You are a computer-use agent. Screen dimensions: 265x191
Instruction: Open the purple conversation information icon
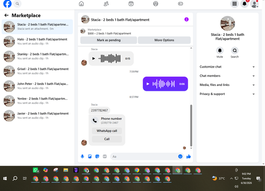pyautogui.click(x=187, y=20)
